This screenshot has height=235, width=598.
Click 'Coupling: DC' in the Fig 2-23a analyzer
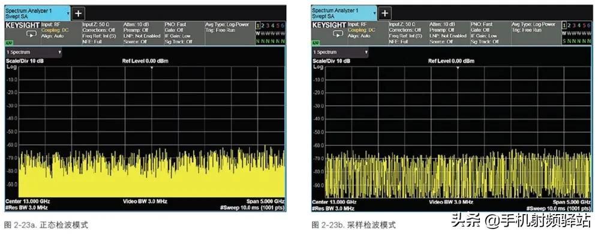(x=56, y=30)
